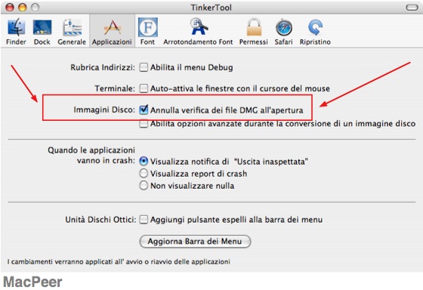
Task: Enable Abilita il menu Debug checkbox
Action: point(144,67)
